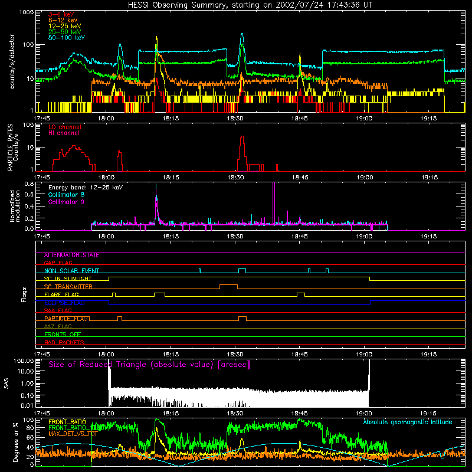
Task: Click the GAP_FLAG label
Action: tap(58, 263)
